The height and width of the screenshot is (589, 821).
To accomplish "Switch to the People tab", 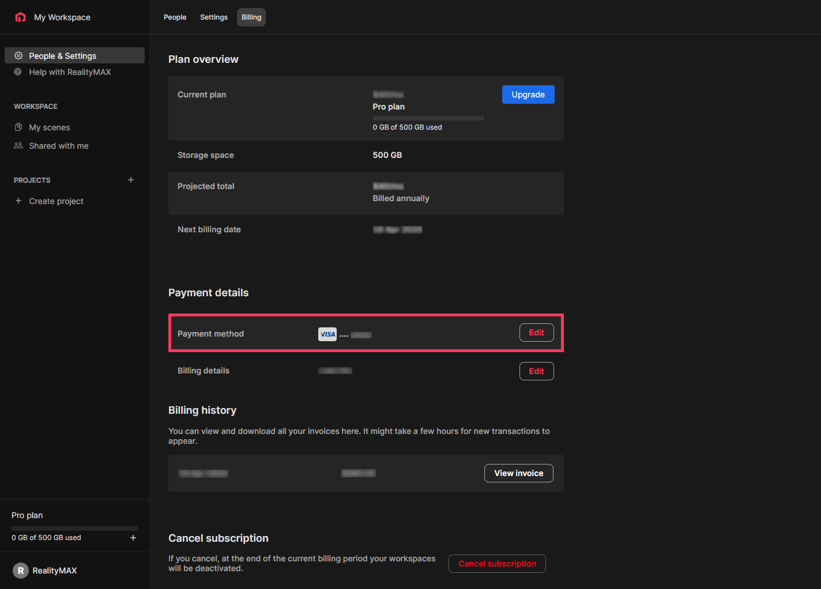I will [x=175, y=17].
